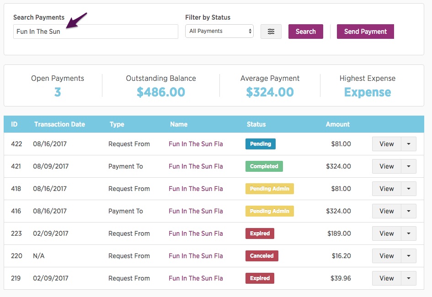Click the purple Search button

click(305, 32)
